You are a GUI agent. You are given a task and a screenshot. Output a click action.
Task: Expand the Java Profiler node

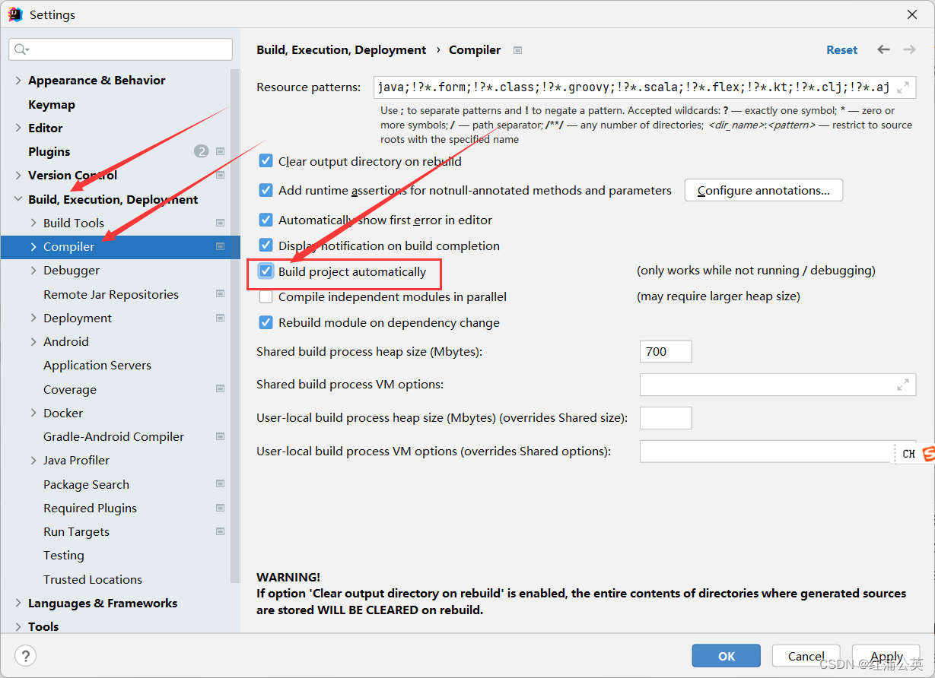(33, 460)
